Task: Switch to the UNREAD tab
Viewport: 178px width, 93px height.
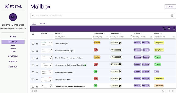Action: pos(43,24)
